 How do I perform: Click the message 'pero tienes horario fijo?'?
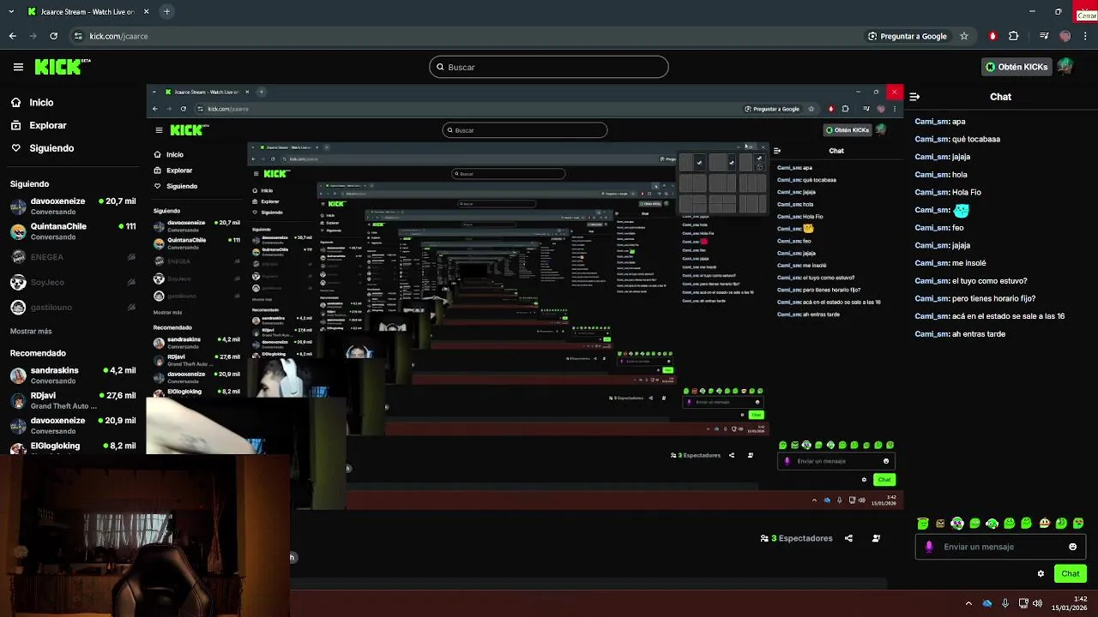[993, 298]
